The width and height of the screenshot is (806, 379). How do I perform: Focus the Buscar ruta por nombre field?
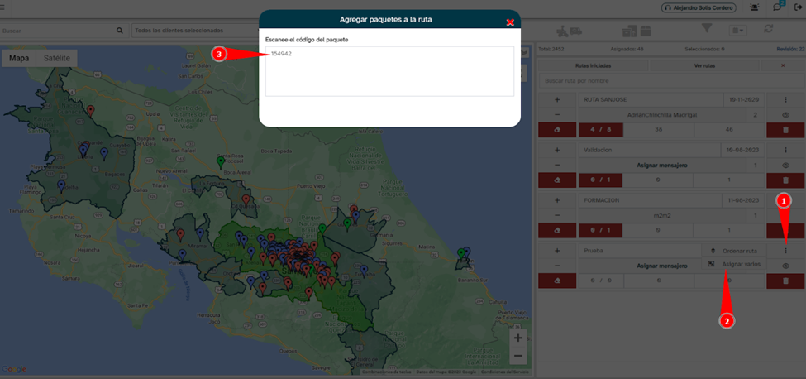[x=671, y=81]
